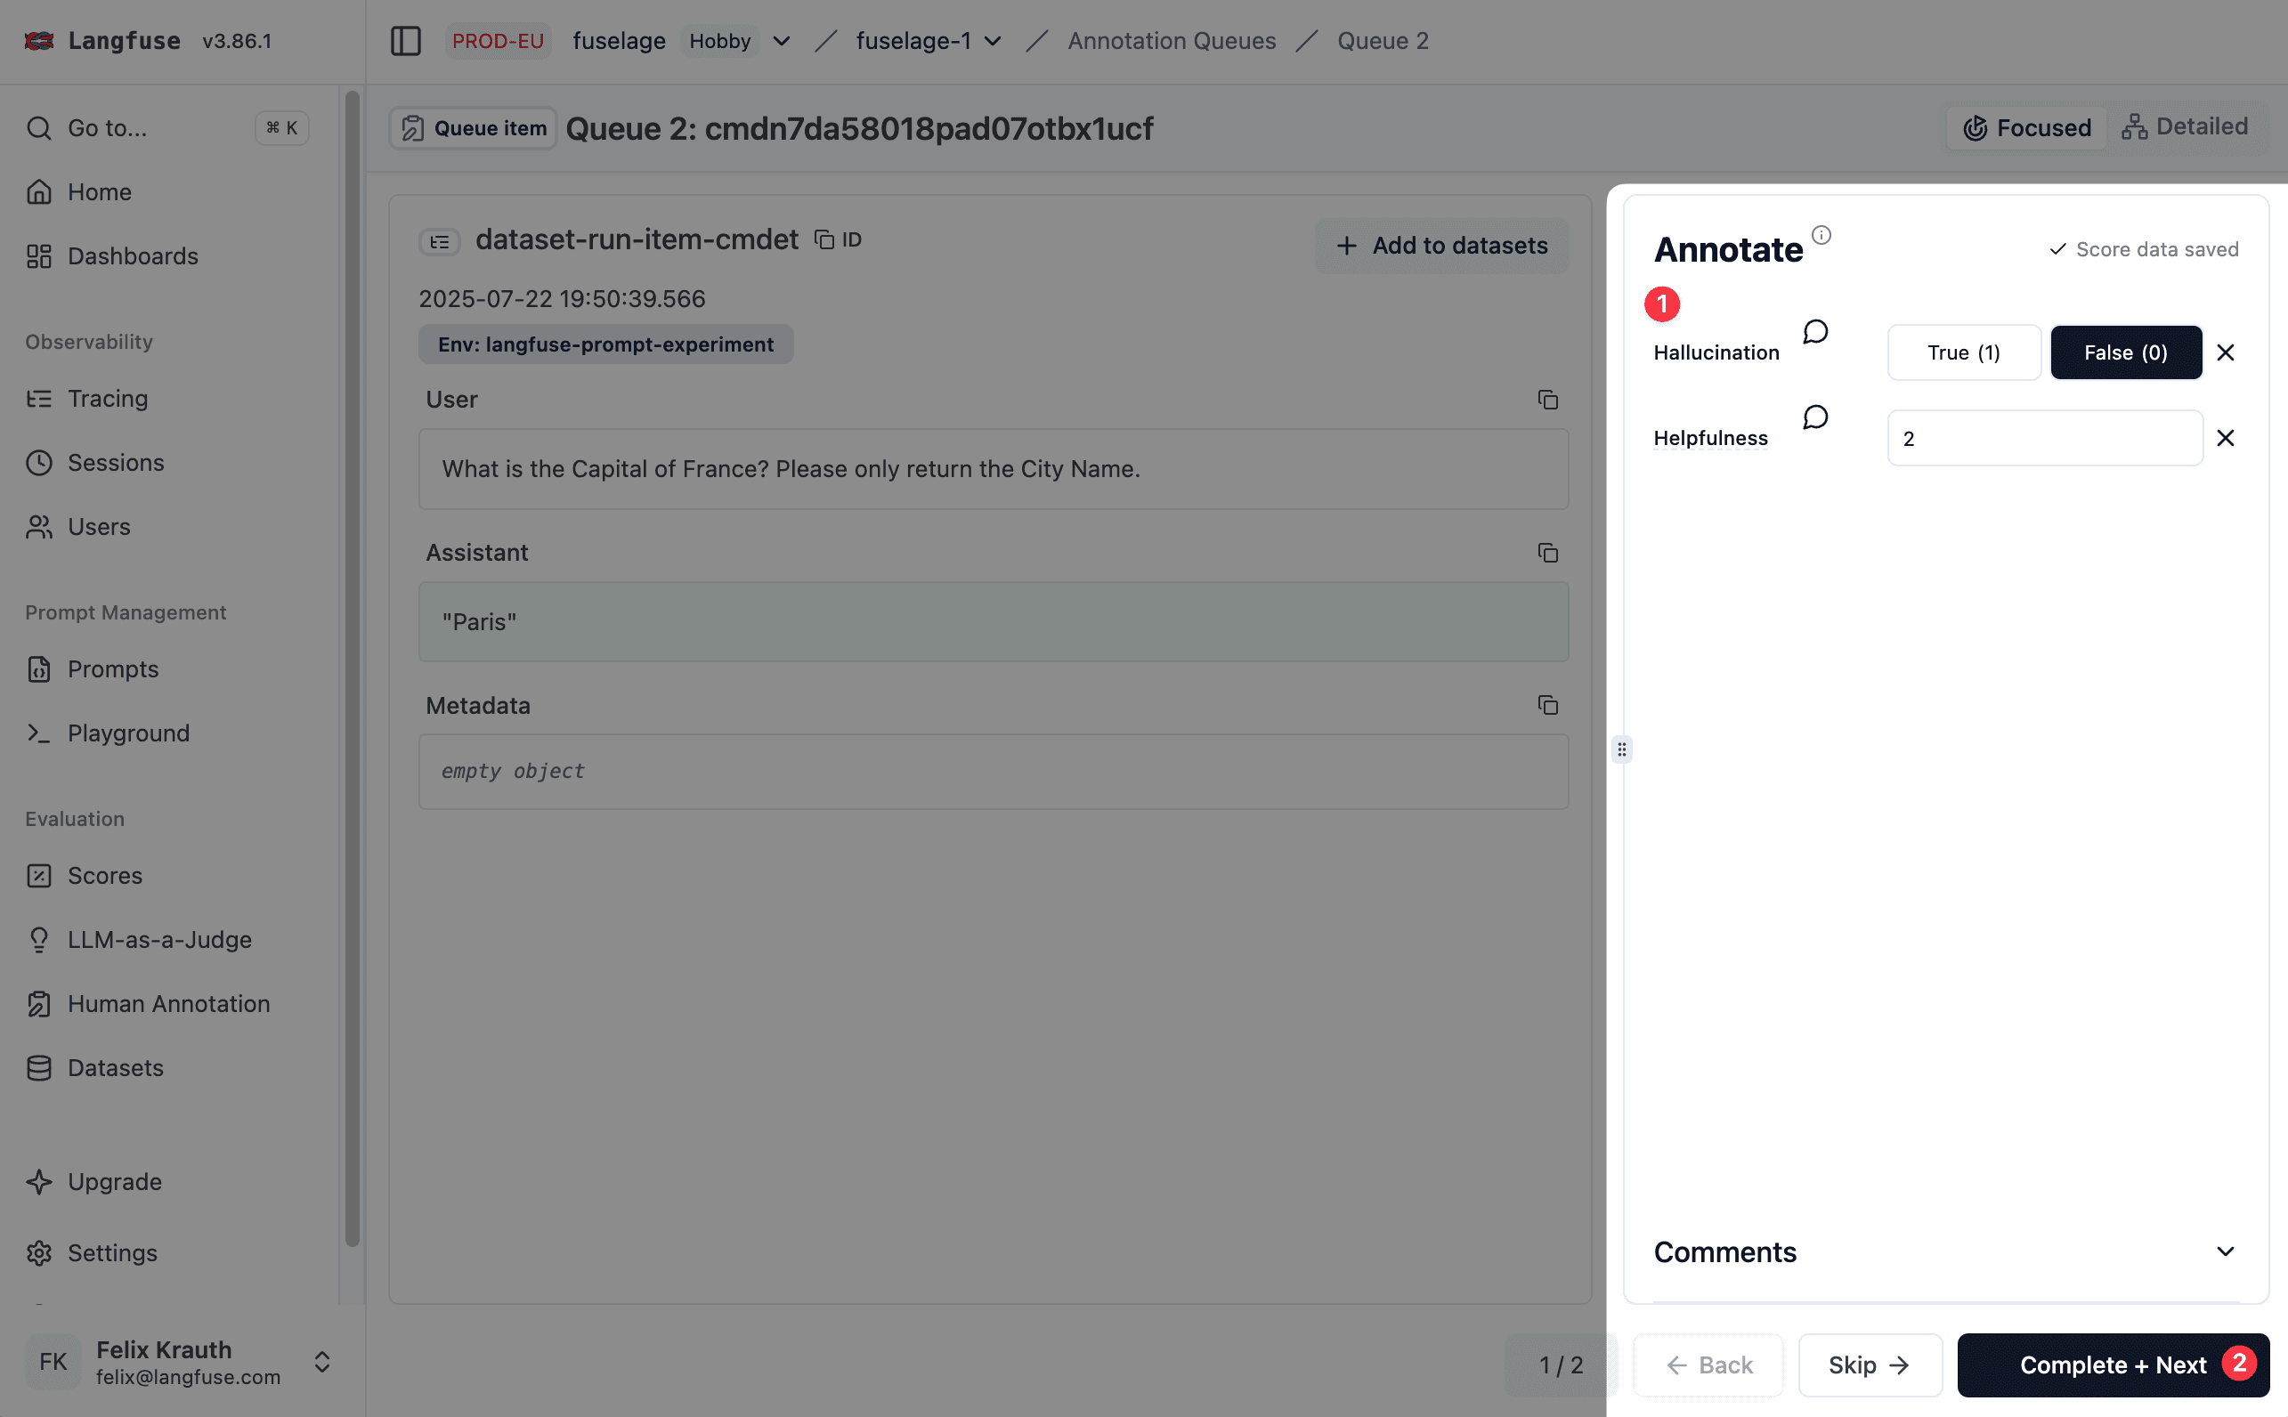This screenshot has width=2288, height=1417.
Task: Open the Go to search
Action: point(107,128)
